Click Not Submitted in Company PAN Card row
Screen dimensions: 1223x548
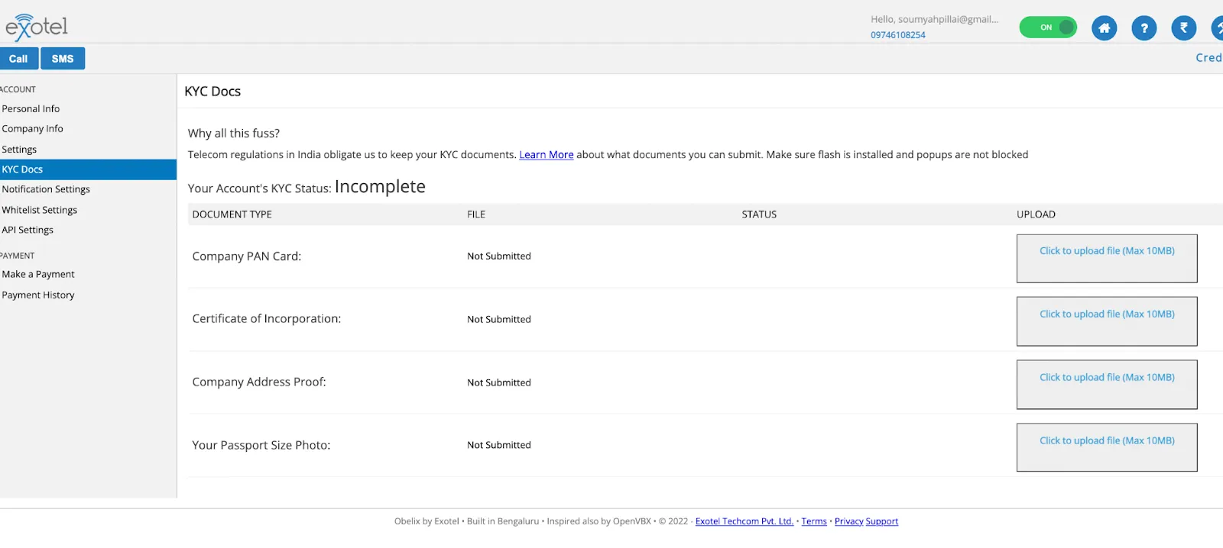499,256
